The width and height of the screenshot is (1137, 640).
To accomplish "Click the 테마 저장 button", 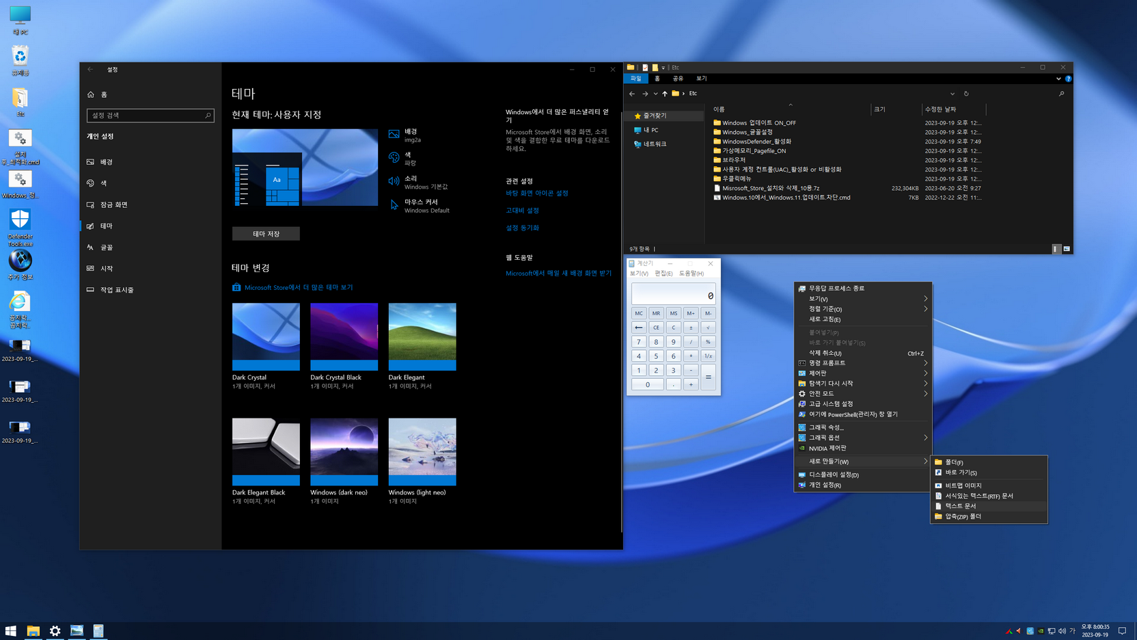I will tap(266, 234).
